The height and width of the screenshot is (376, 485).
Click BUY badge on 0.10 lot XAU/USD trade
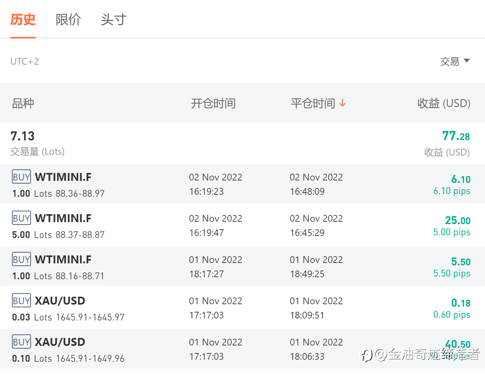click(x=21, y=342)
